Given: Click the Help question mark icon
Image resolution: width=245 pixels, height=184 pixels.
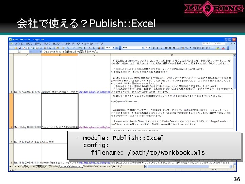Looking at the screenshot, I should tap(117, 48).
